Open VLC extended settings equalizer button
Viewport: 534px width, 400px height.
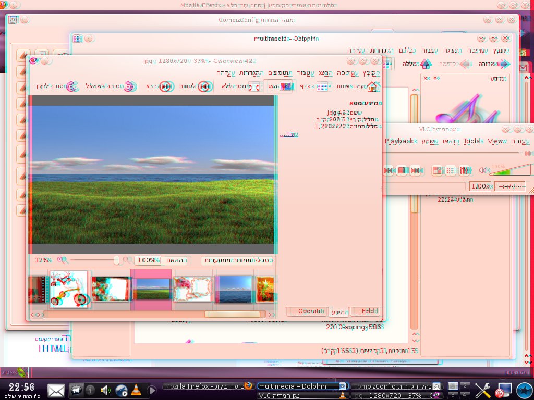tap(465, 170)
